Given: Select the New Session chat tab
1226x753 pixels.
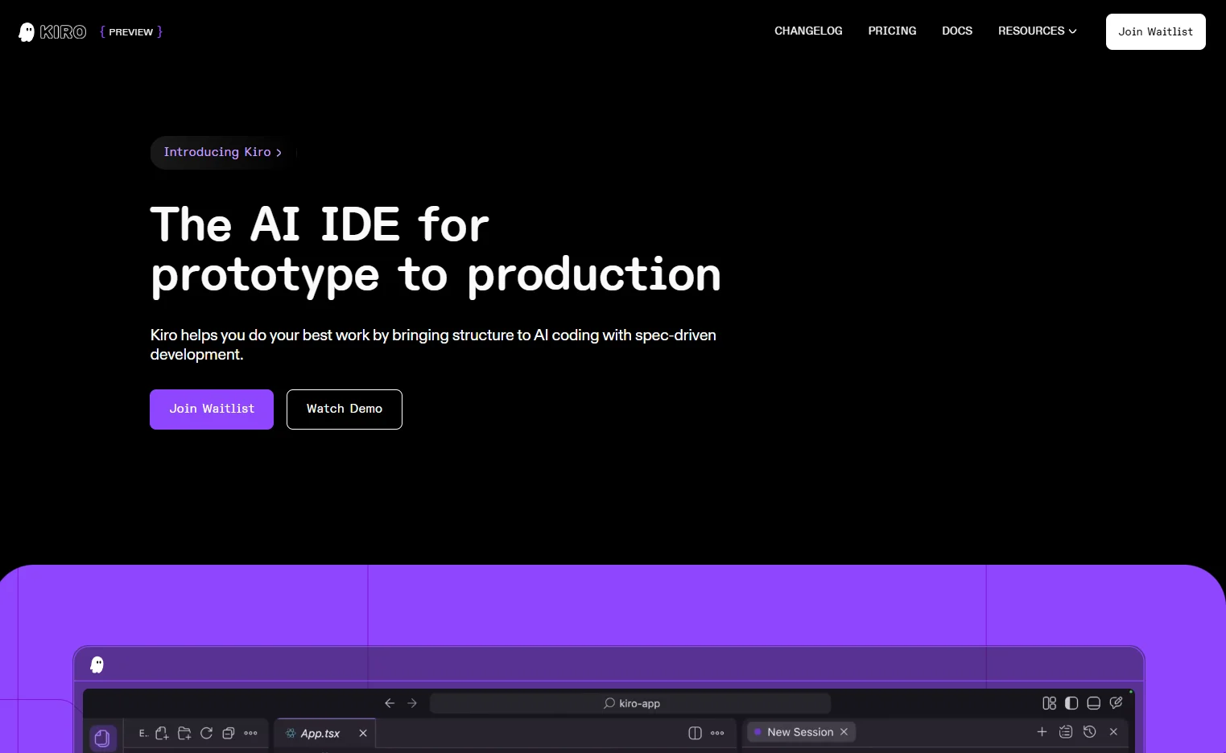Looking at the screenshot, I should click(x=800, y=732).
